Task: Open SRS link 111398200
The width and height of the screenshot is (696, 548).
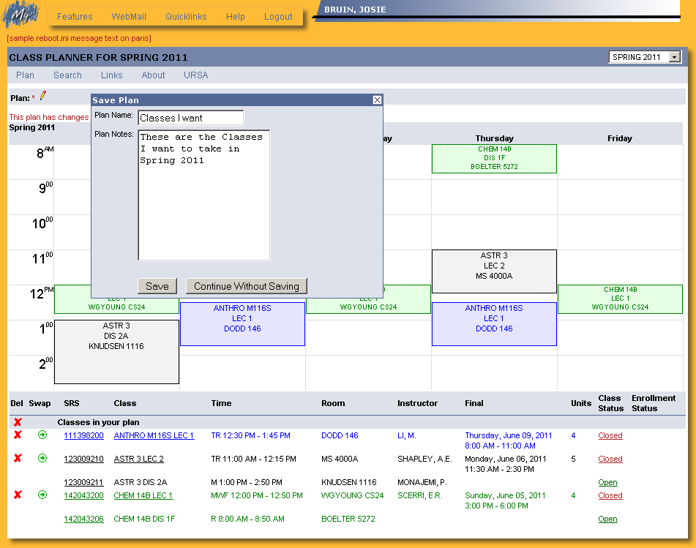Action: (83, 436)
